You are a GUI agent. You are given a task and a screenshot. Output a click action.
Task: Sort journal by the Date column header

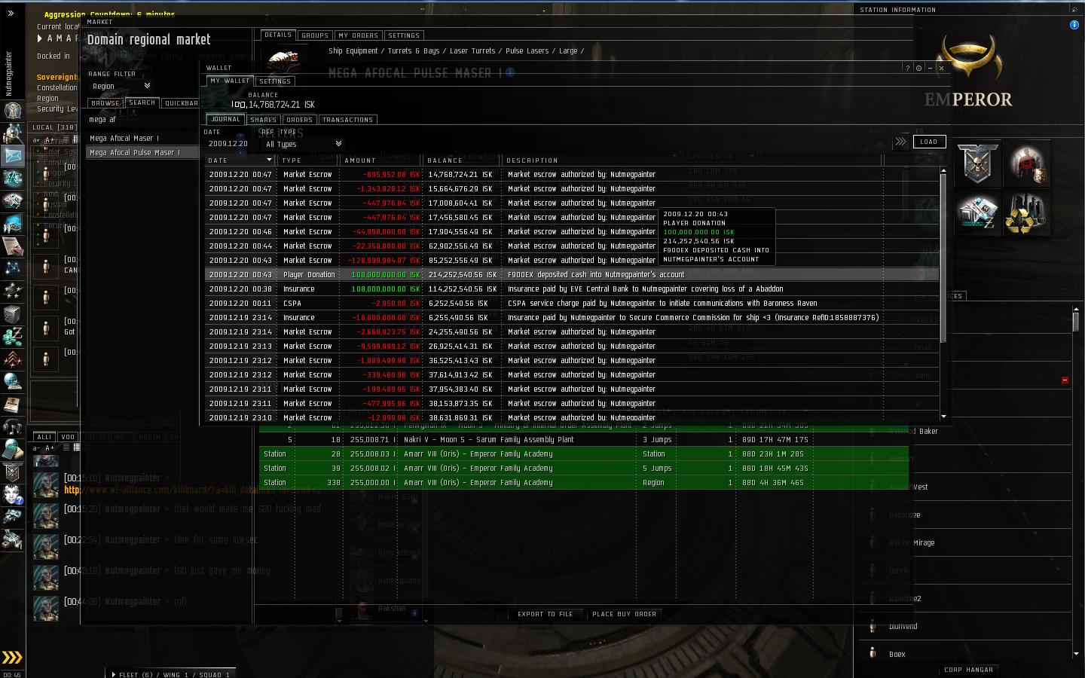[240, 160]
